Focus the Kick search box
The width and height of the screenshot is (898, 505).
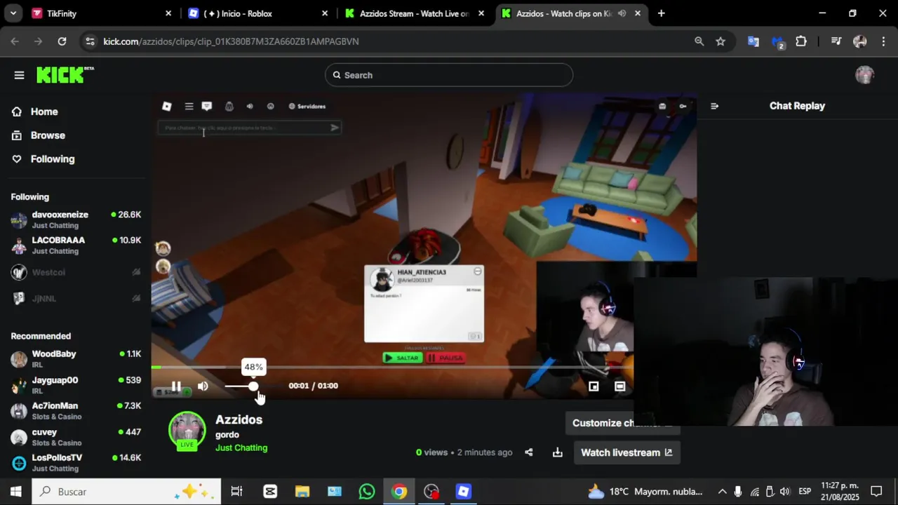(x=449, y=75)
